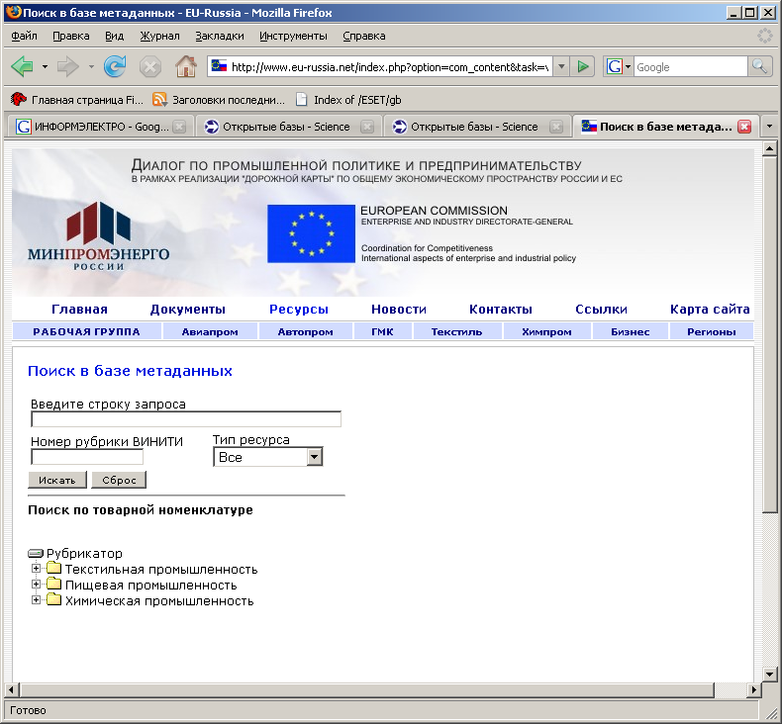Close the ИНФОРМЭЛЕКТРО - Goog... tab
Viewport: 782px width, 724px height.
179,127
